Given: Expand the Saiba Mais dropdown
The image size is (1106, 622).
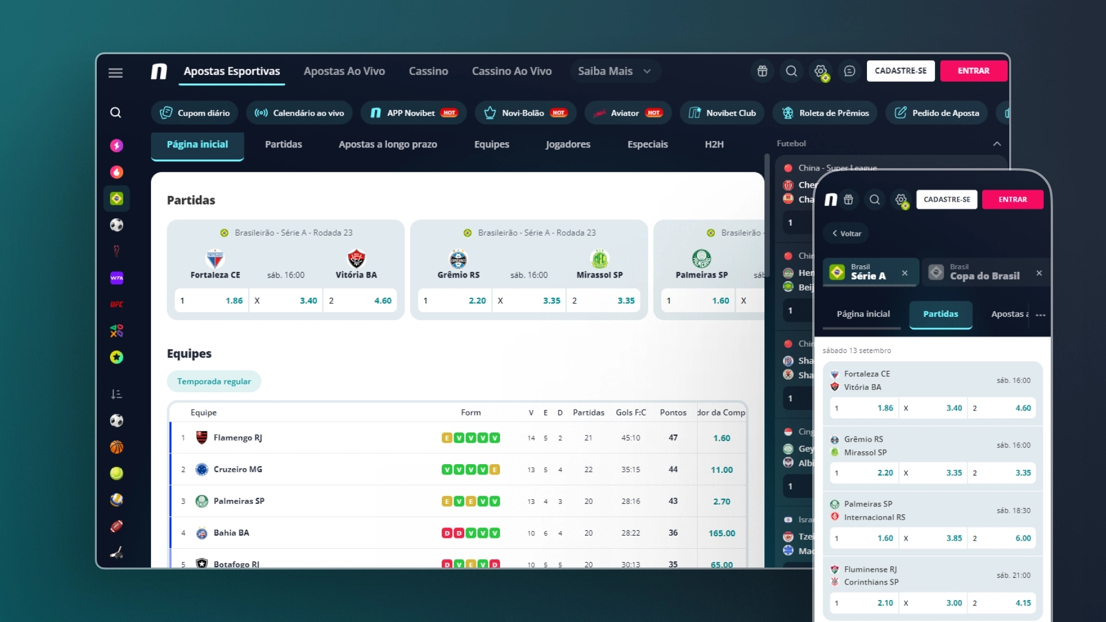Looking at the screenshot, I should (x=614, y=71).
